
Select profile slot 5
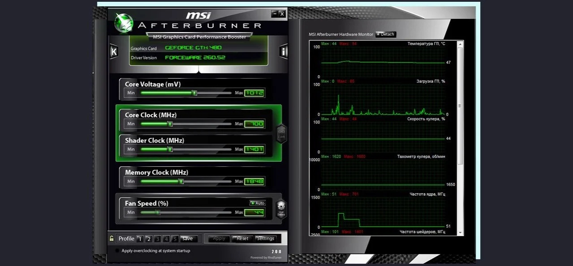coord(175,239)
